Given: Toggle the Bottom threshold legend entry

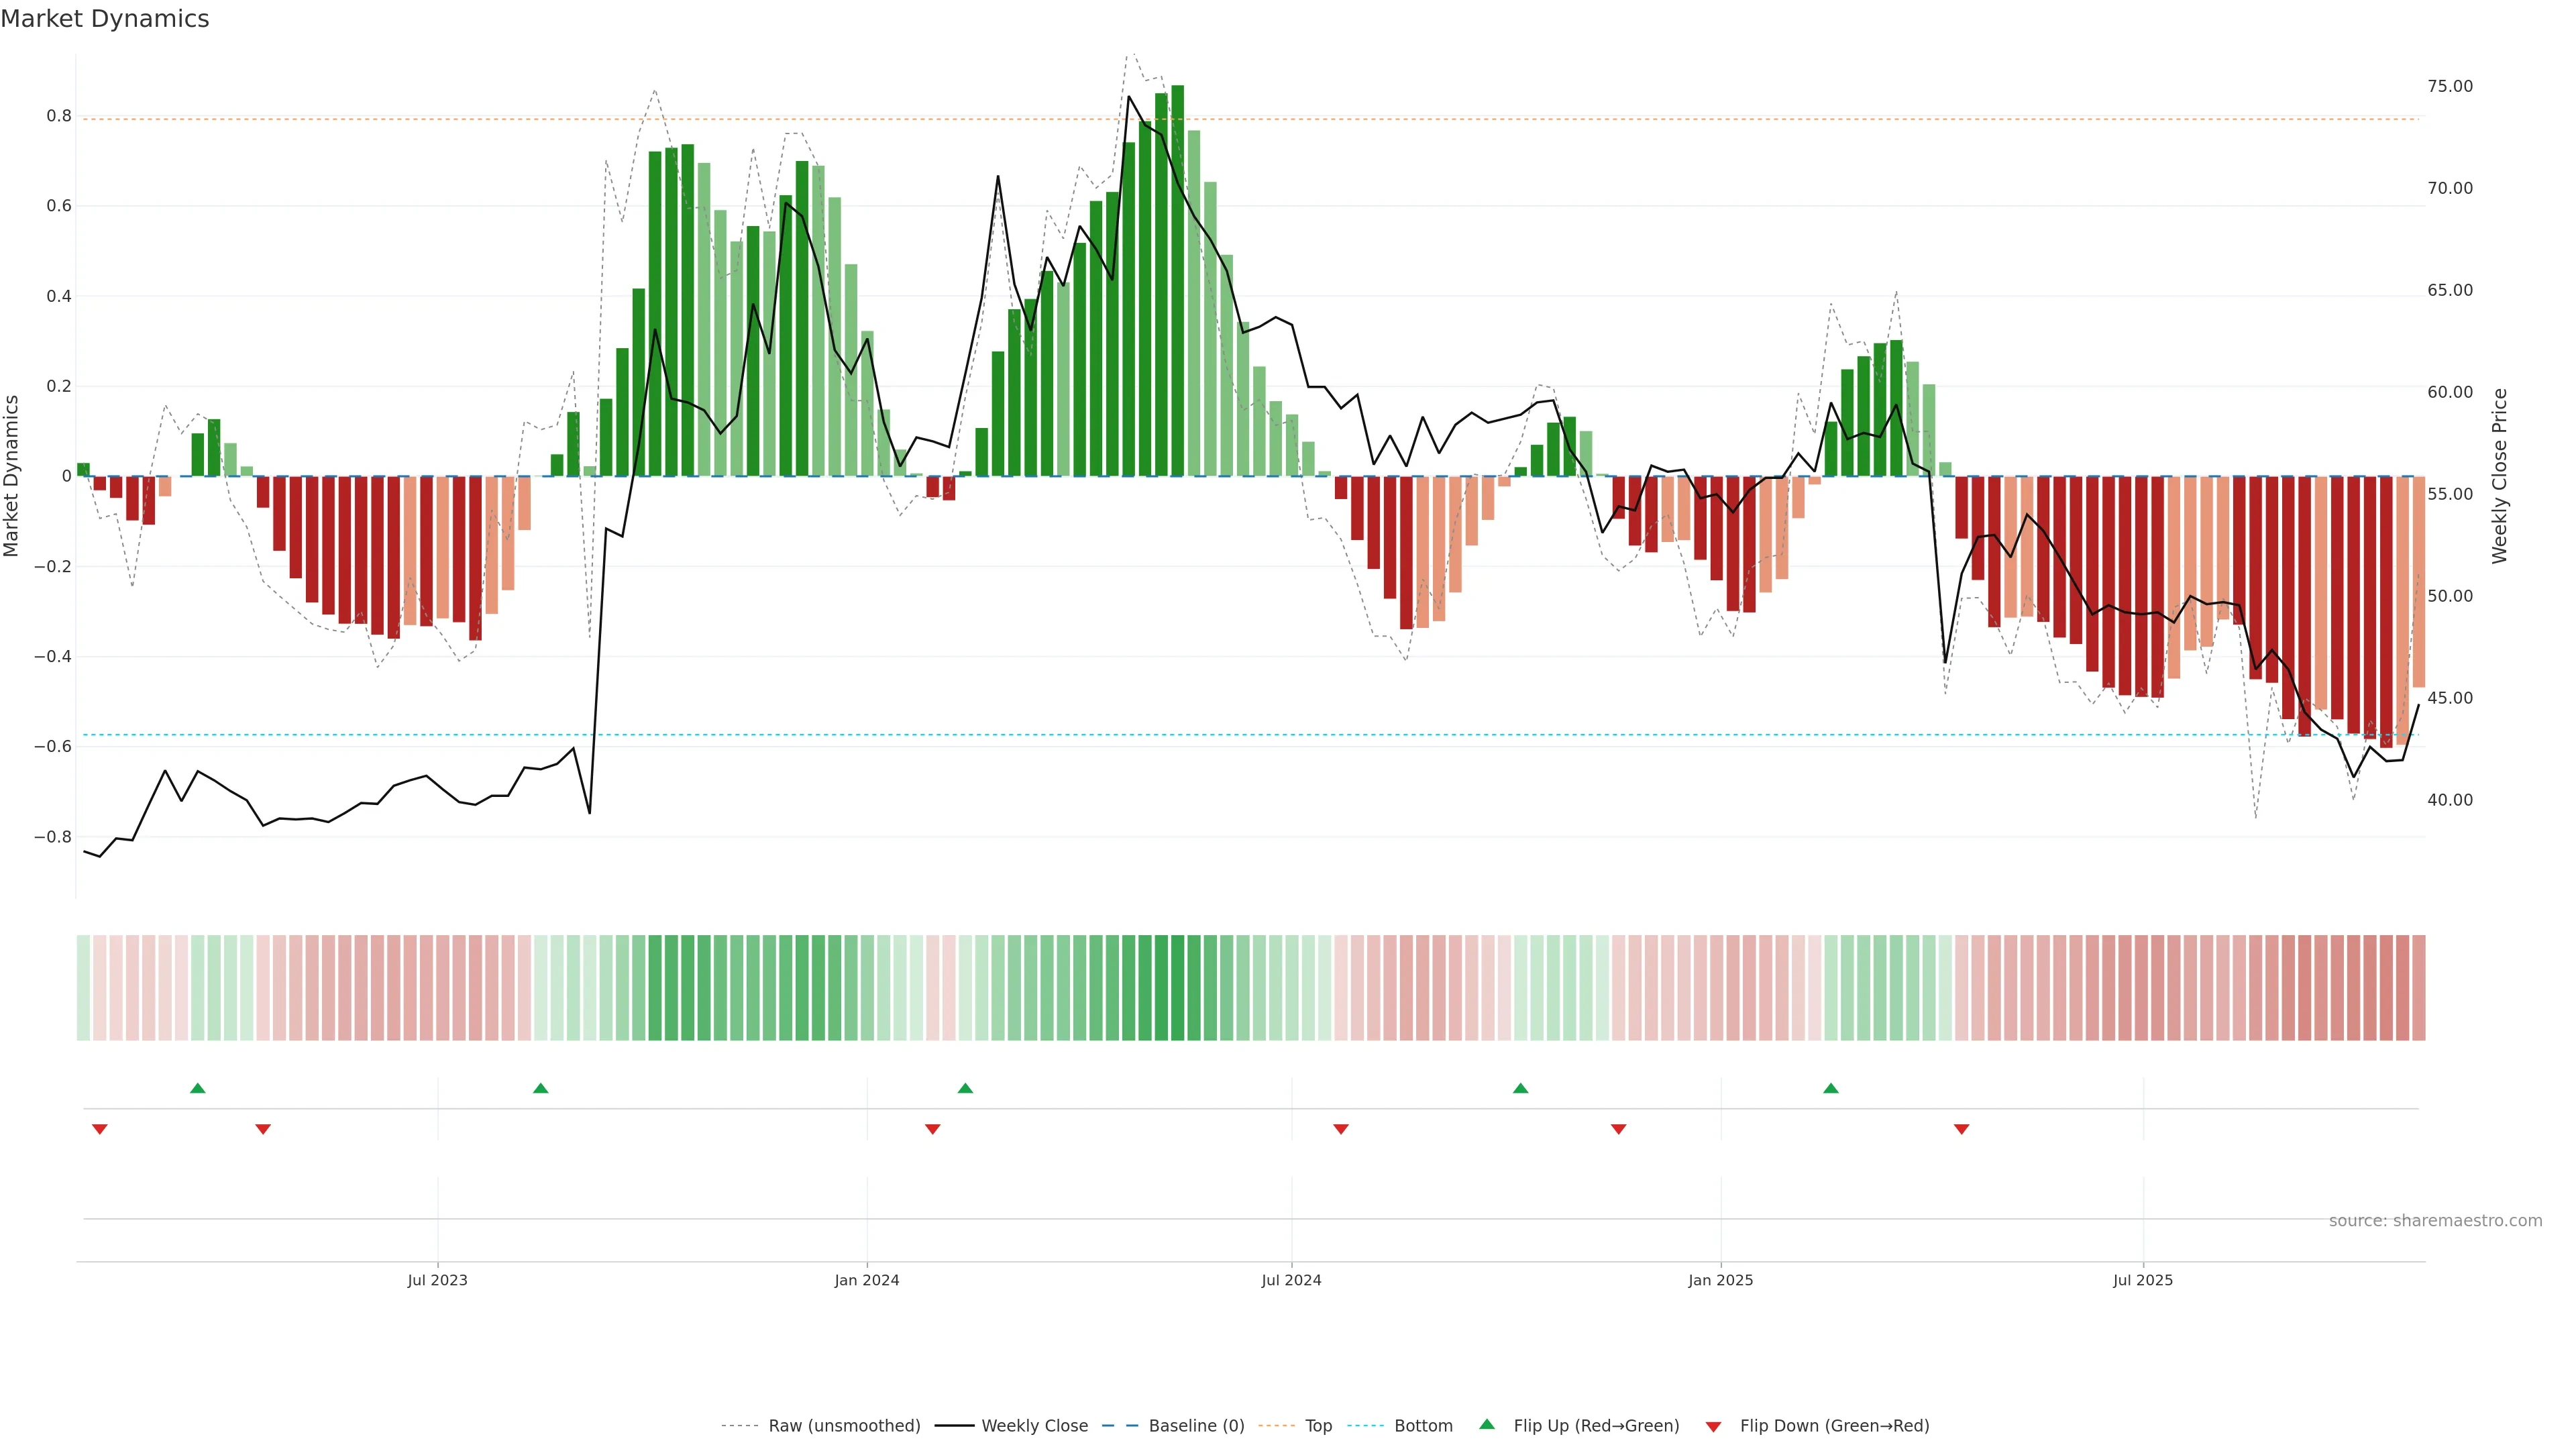Looking at the screenshot, I should (x=1423, y=1426).
